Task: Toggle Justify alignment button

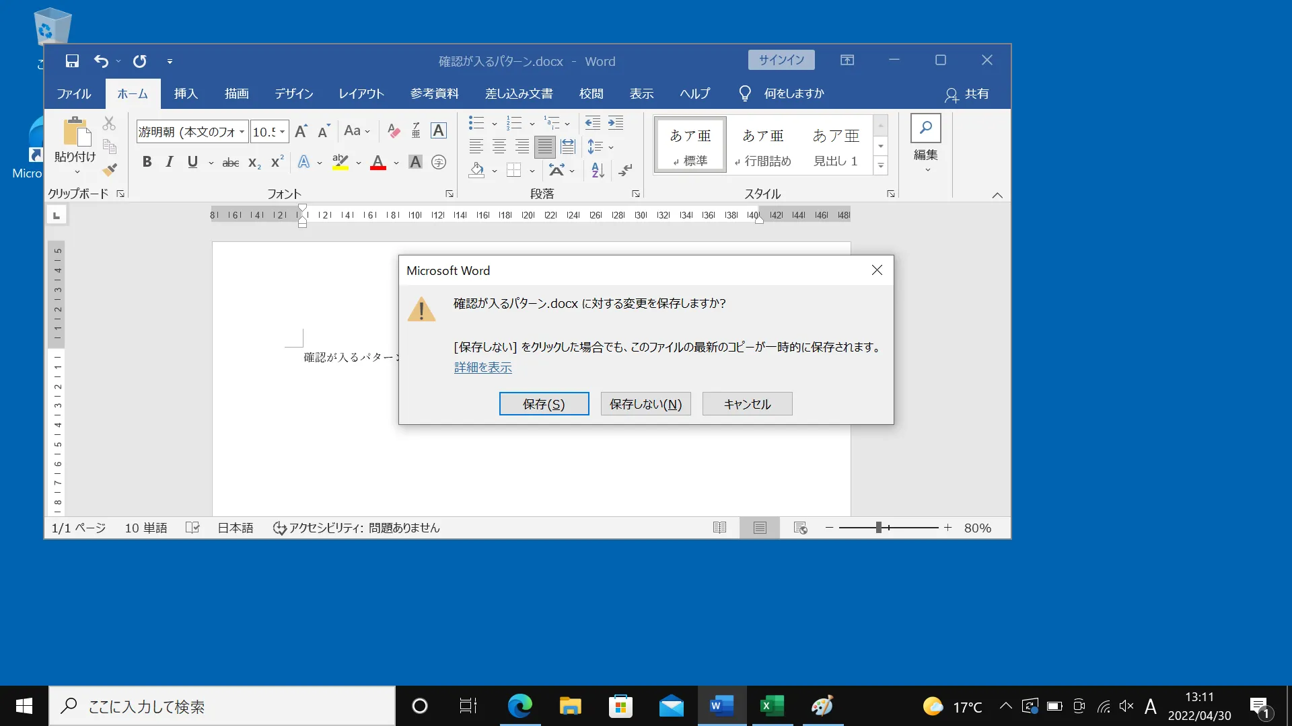Action: pyautogui.click(x=545, y=147)
